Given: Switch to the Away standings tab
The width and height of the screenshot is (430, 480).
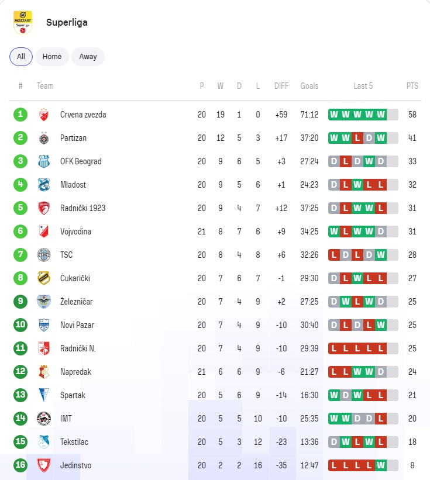Looking at the screenshot, I should click(88, 57).
